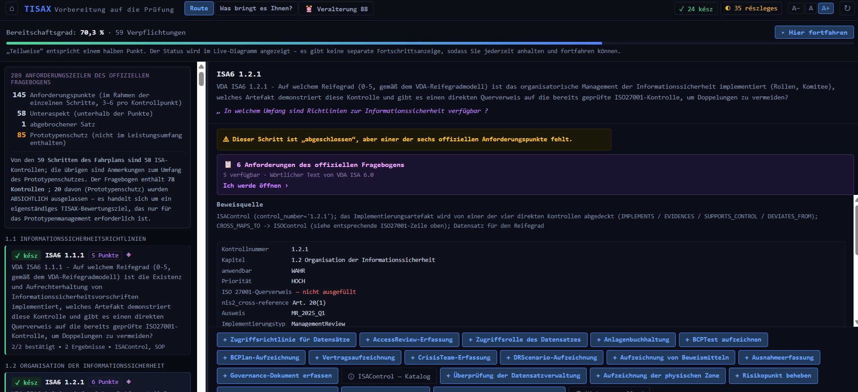Click the kész status badge on ISA6 1.2.1
This screenshot has width=858, height=392.
27,382
